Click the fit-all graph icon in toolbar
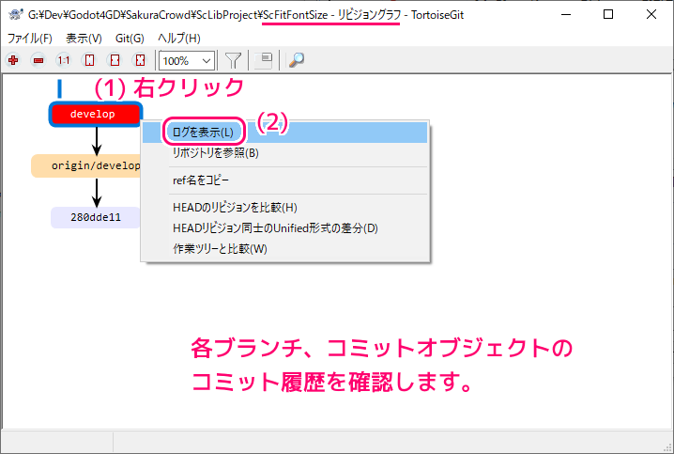Viewport: 674px width, 454px height. (140, 60)
